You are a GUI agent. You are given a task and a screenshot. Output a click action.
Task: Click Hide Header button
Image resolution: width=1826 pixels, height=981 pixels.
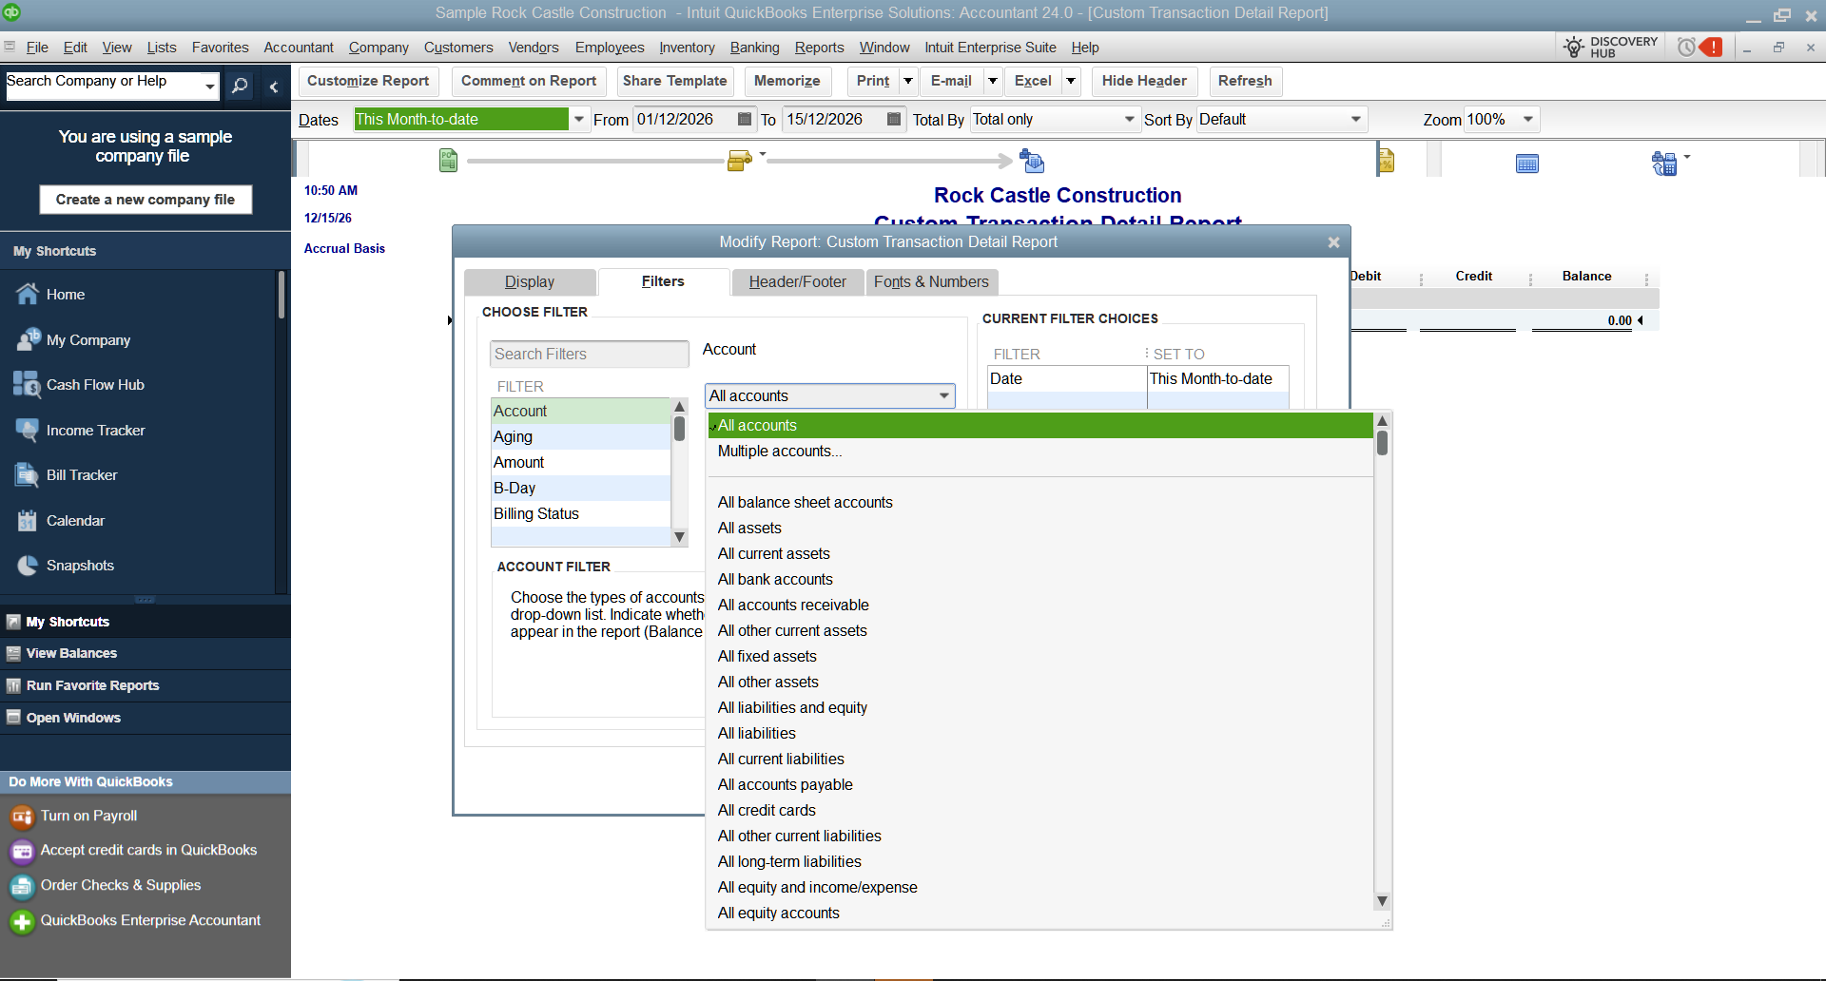coord(1144,82)
